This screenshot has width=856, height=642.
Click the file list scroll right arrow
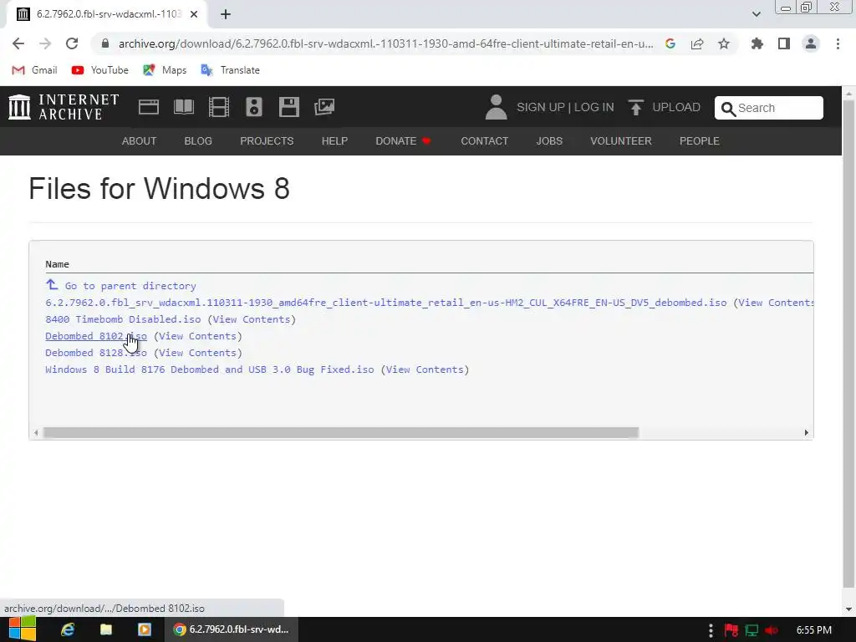click(x=807, y=432)
